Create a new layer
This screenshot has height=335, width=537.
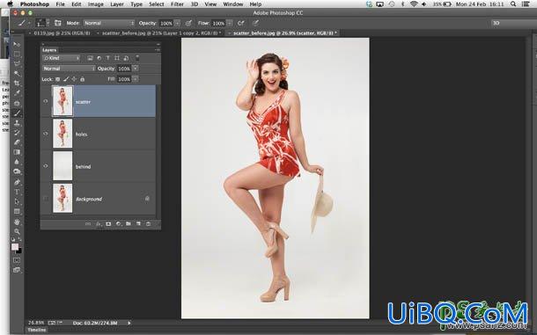[x=138, y=224]
